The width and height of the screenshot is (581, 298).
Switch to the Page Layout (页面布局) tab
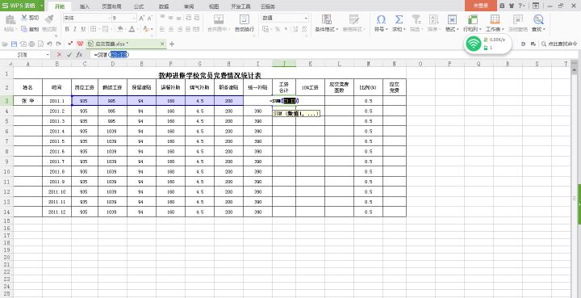click(111, 6)
